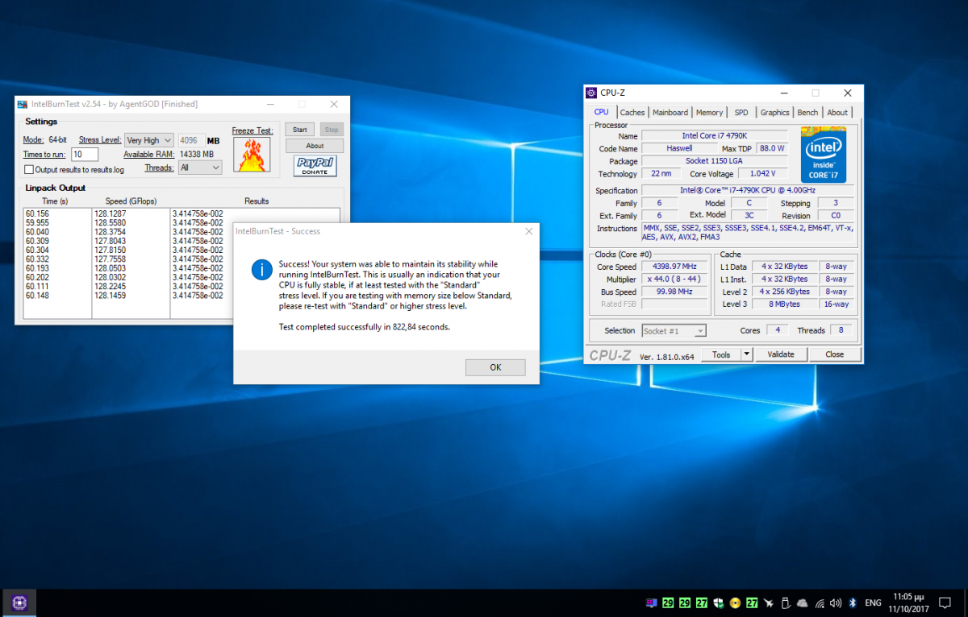Click the 60.156 time entry
The image size is (968, 617).
pyautogui.click(x=36, y=214)
